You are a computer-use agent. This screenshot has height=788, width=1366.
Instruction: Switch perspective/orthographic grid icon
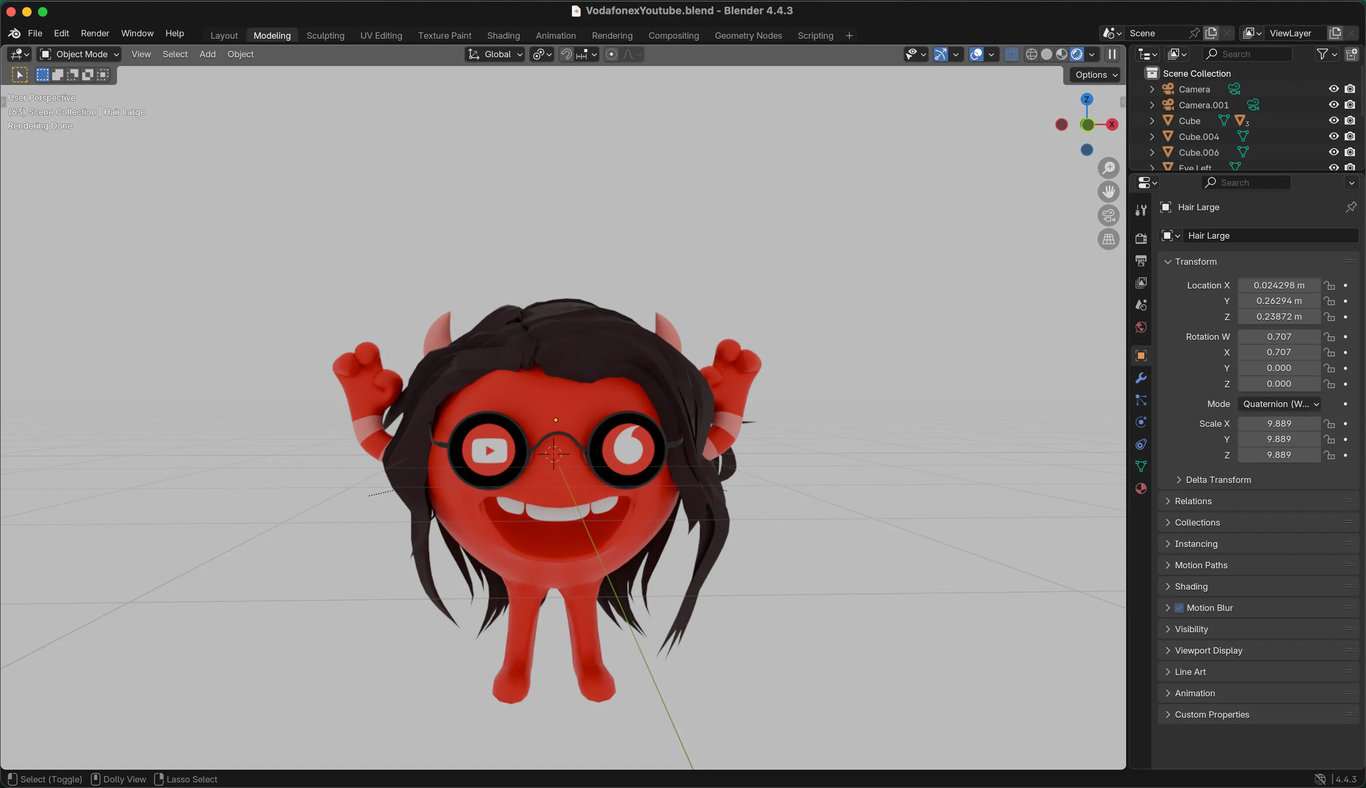(x=1108, y=239)
